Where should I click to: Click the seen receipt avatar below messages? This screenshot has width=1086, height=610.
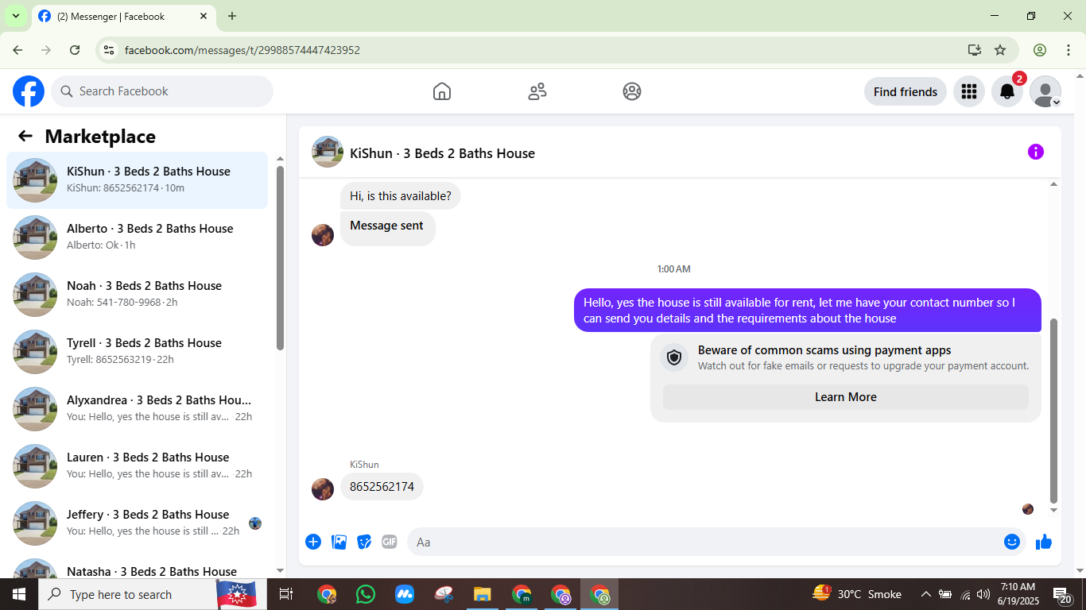pyautogui.click(x=1028, y=509)
